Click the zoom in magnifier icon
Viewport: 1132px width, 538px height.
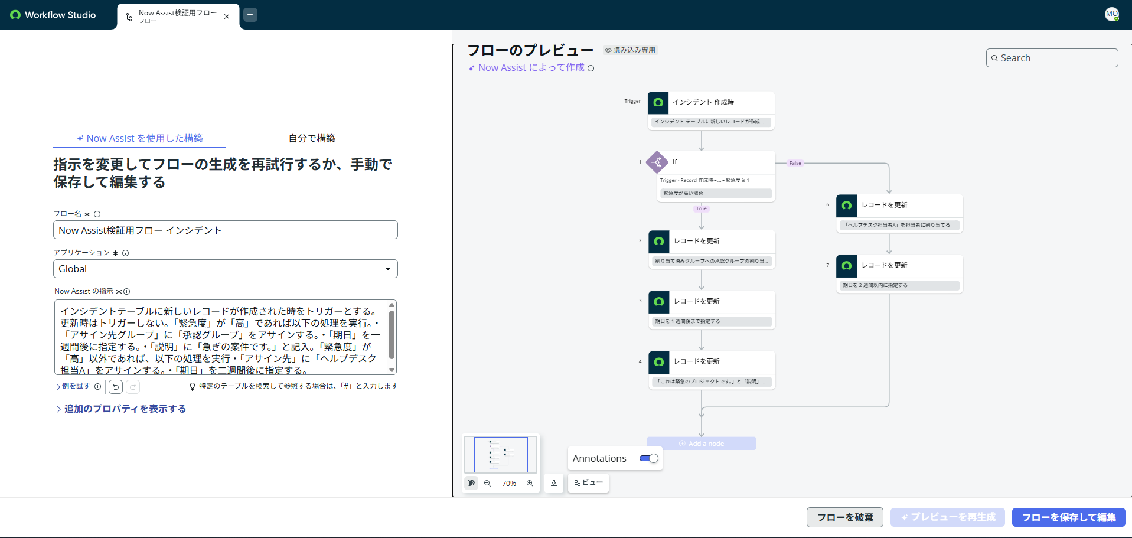(530, 483)
